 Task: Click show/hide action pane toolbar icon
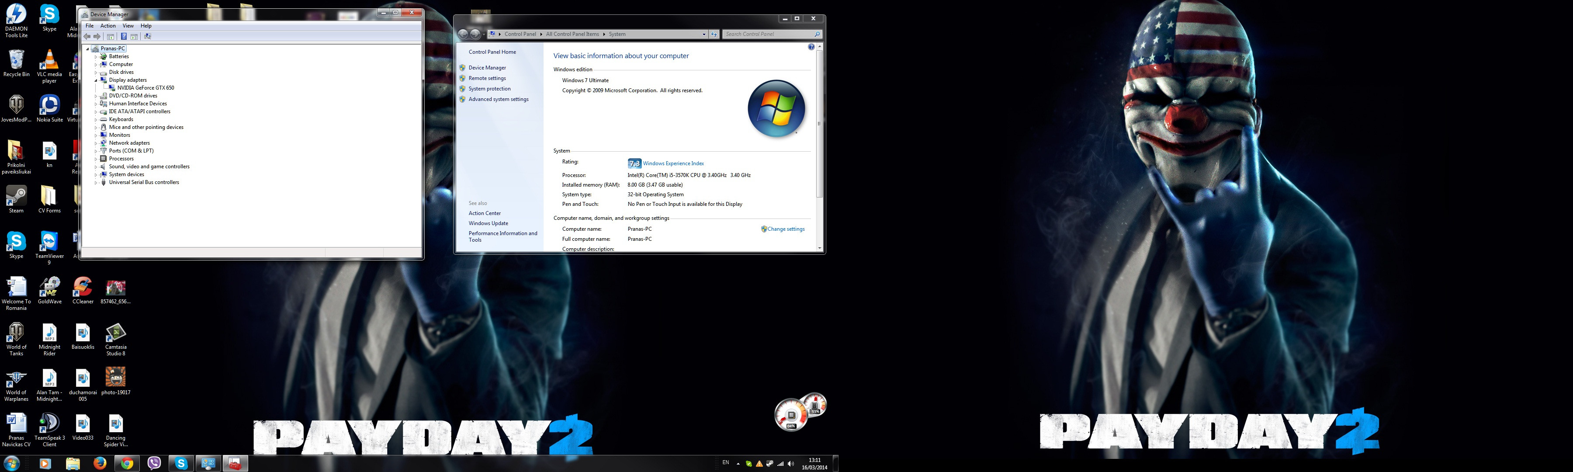(134, 37)
